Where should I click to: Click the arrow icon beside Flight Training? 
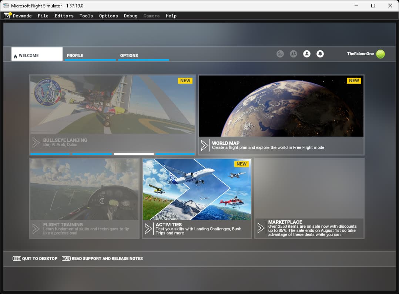pyautogui.click(x=36, y=228)
